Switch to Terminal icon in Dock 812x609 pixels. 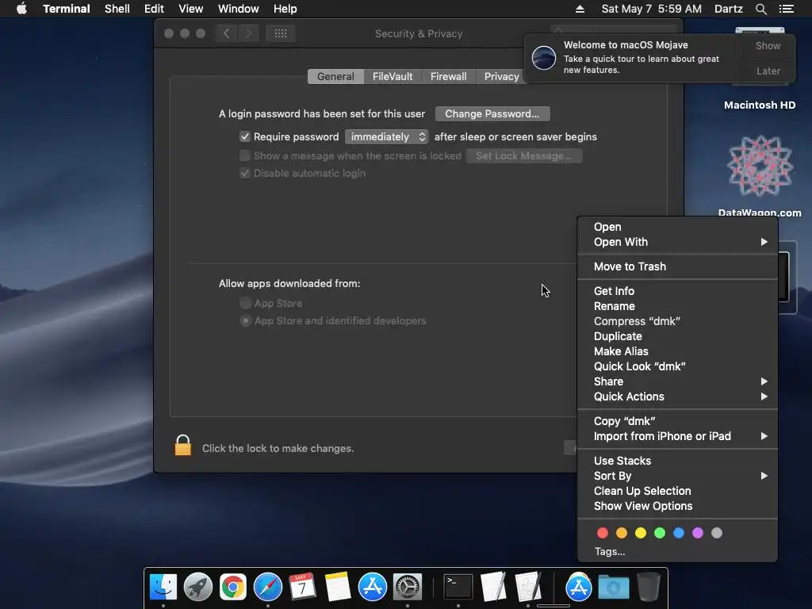point(458,587)
